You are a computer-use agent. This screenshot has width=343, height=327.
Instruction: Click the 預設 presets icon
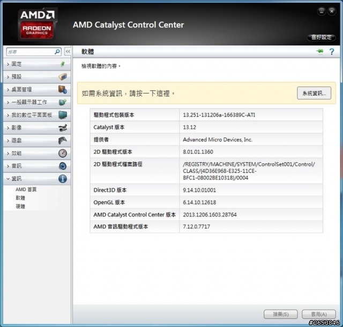point(63,77)
